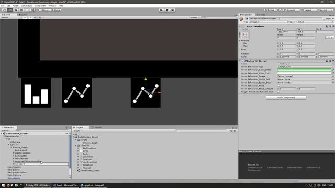Select the Scale tool
Image resolution: width=335 pixels, height=188 pixels.
point(21,10)
